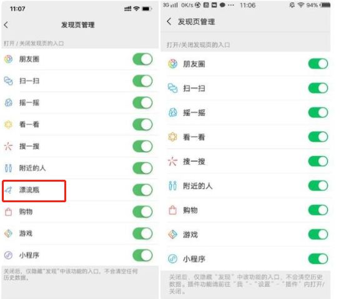The width and height of the screenshot is (341, 299).
Task: Tap the 看一看 icon in left screen
Action: click(9, 124)
